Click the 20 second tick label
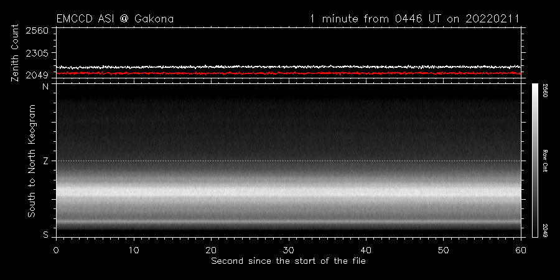 211,250
